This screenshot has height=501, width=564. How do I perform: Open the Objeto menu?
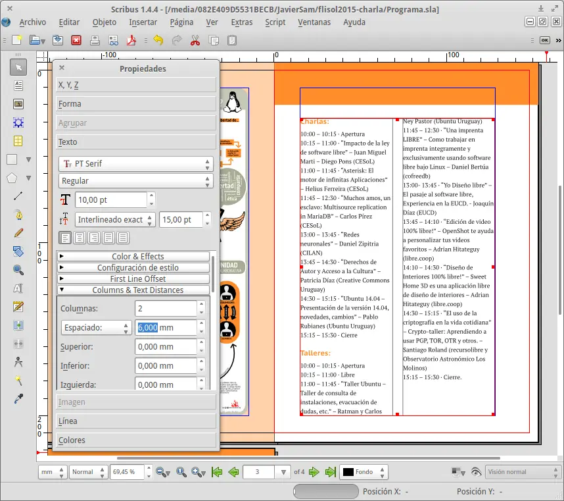click(105, 22)
